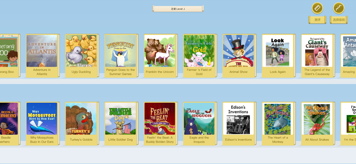The height and width of the screenshot is (164, 356).
Task: Open the All About Snakes book cover
Action: point(317,119)
